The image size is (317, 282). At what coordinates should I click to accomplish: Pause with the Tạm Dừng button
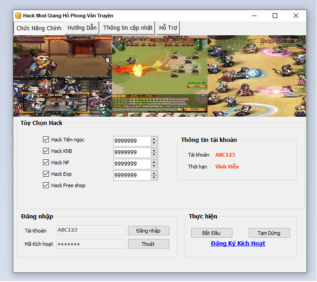tap(269, 233)
